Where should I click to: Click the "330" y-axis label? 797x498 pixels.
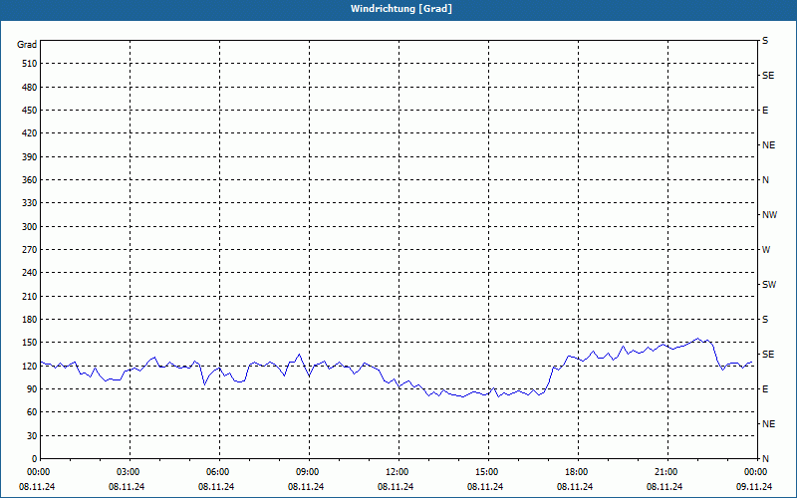pyautogui.click(x=30, y=203)
